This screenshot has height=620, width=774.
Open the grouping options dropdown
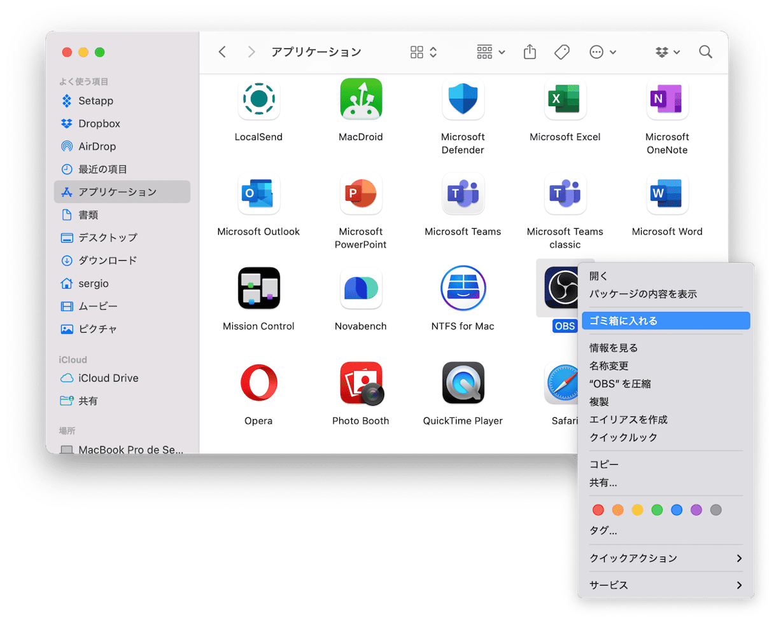[x=490, y=52]
